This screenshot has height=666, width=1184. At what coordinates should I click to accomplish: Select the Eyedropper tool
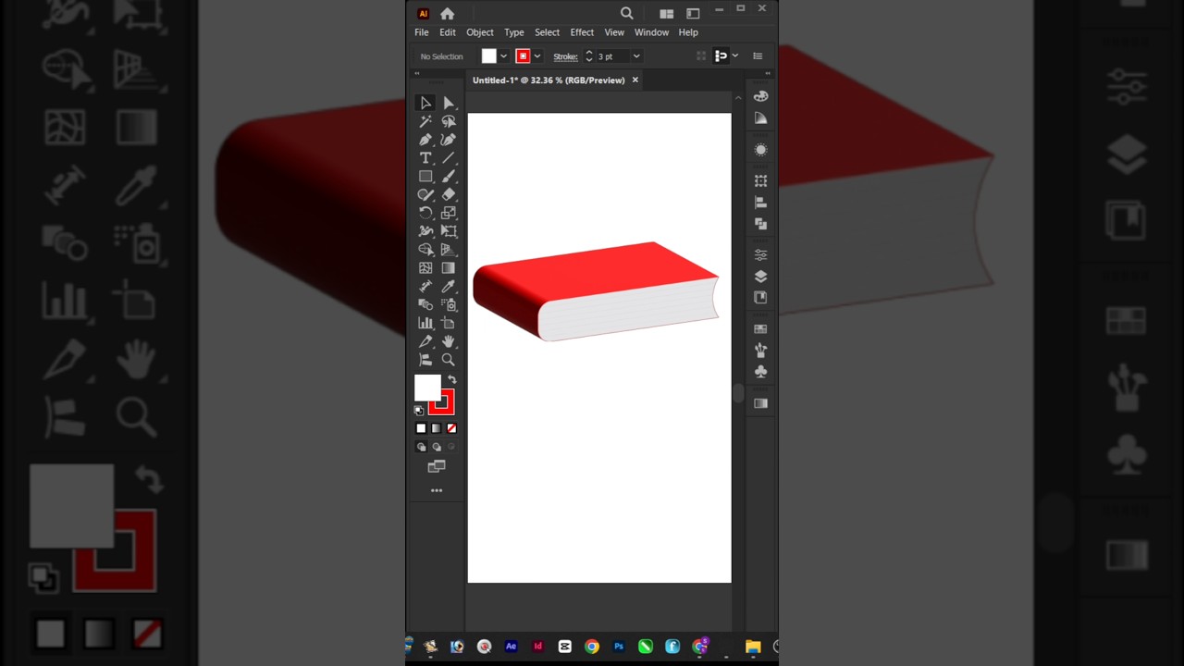click(449, 287)
